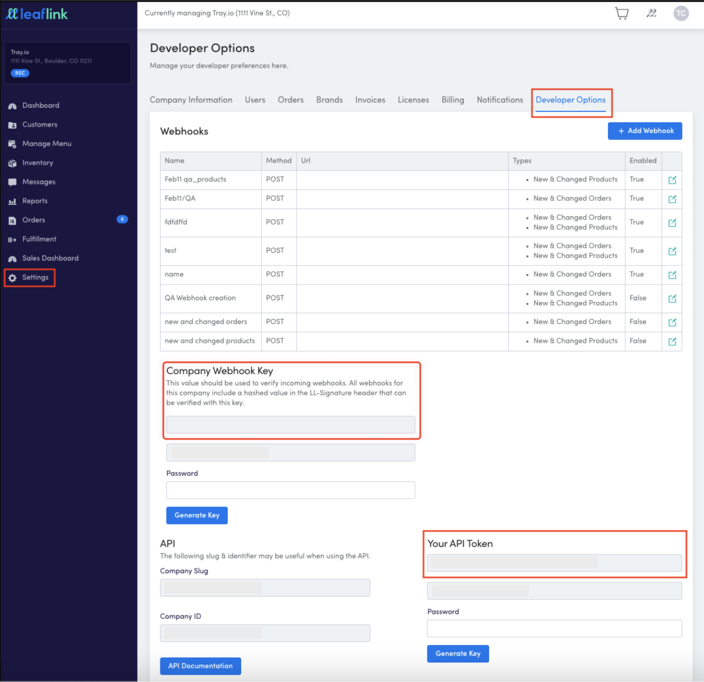The width and height of the screenshot is (704, 682).
Task: Click edit icon for QA Webhook creation
Action: (x=672, y=299)
